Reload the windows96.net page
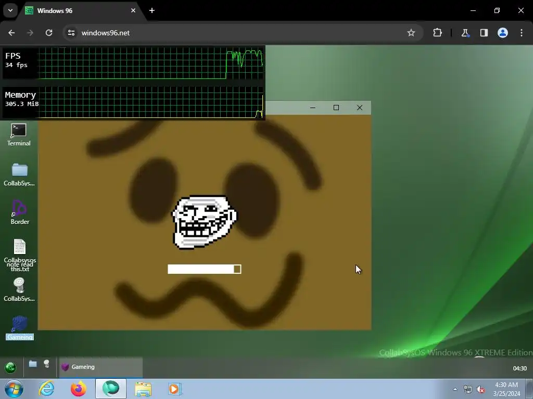Viewport: 533px width, 399px height. pyautogui.click(x=49, y=33)
